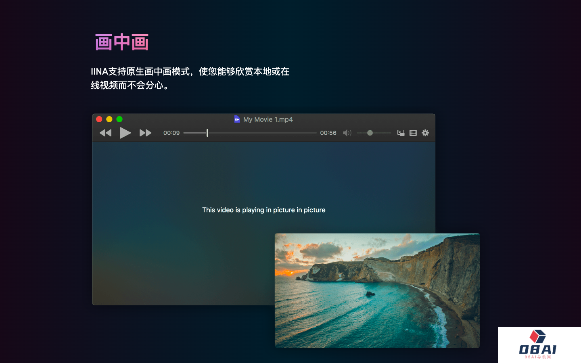Click the "This video is playing" message

click(x=263, y=210)
